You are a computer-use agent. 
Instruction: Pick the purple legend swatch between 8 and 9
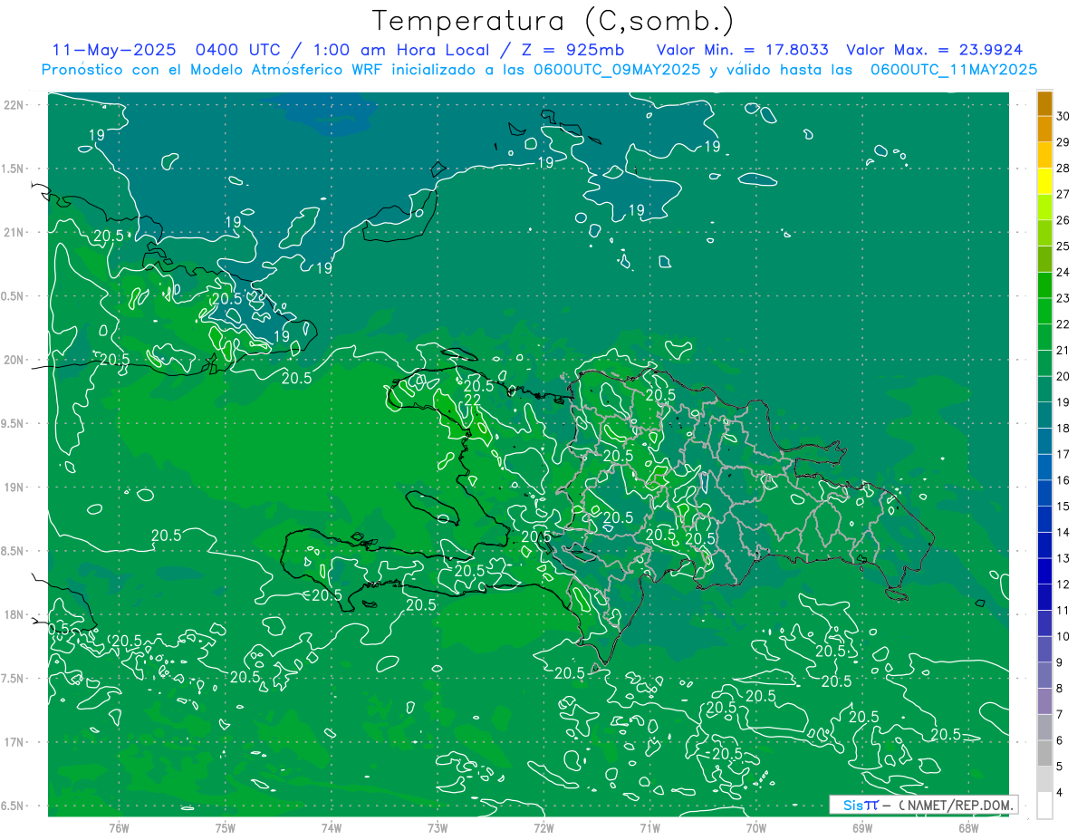[1044, 675]
